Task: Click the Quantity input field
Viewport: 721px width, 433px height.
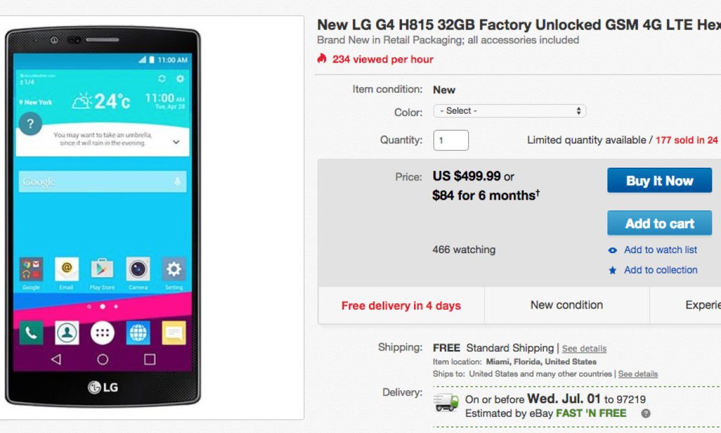Action: click(451, 140)
